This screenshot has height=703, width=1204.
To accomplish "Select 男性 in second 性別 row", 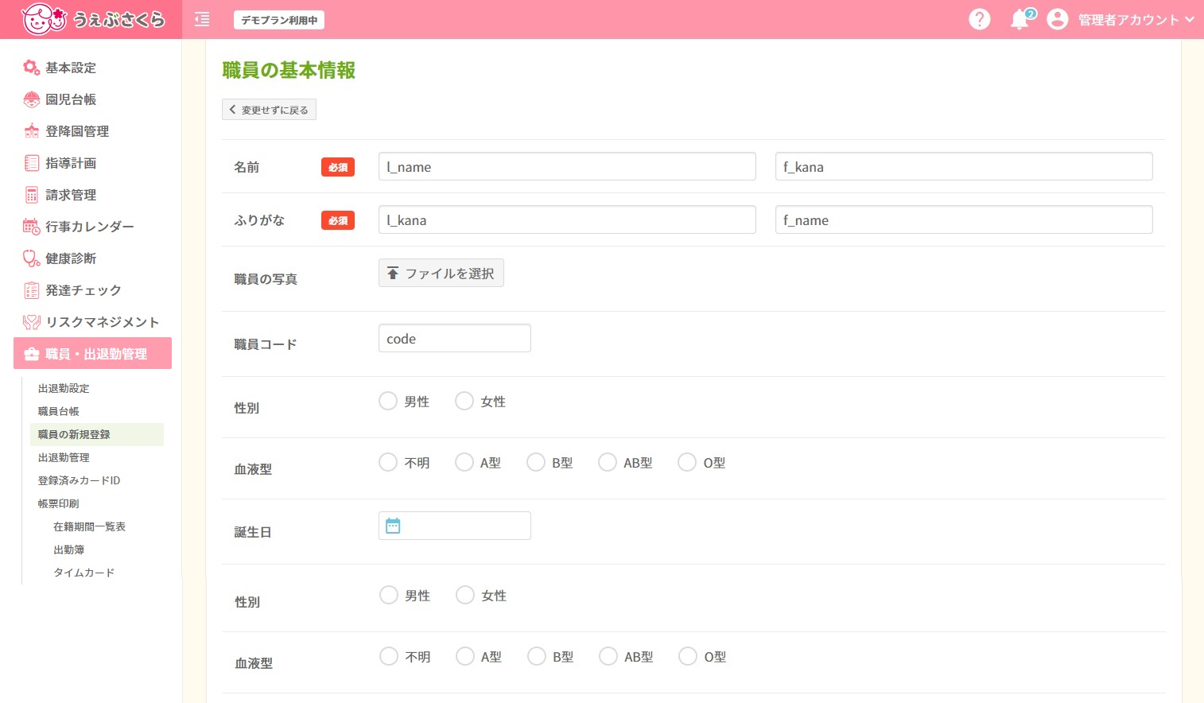I will (389, 595).
